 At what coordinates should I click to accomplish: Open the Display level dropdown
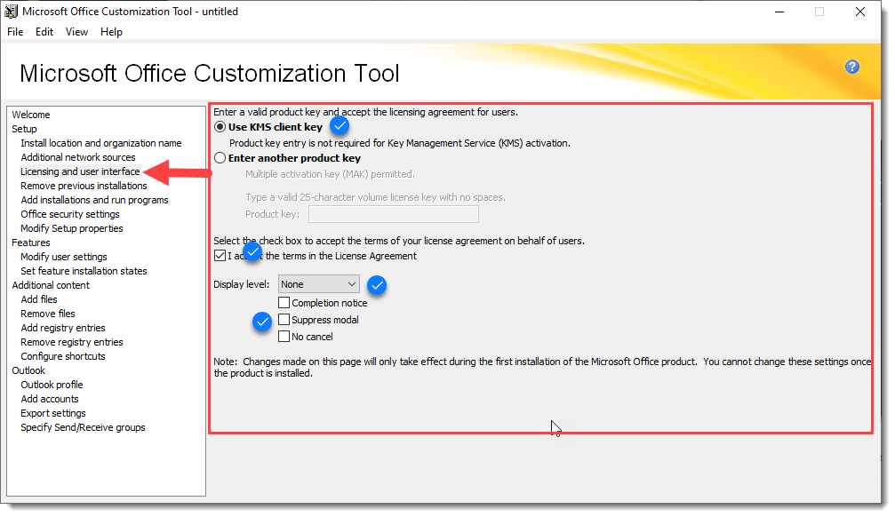(x=318, y=284)
